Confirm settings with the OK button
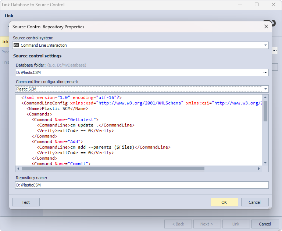The width and height of the screenshot is (282, 231). (x=224, y=202)
